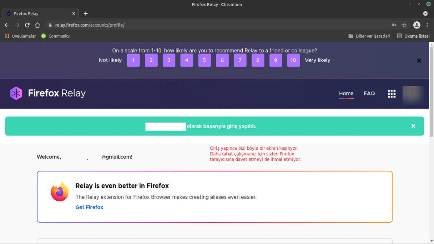Click the profile avatar in the Relay navbar
This screenshot has height=244, width=434.
pyautogui.click(x=413, y=94)
